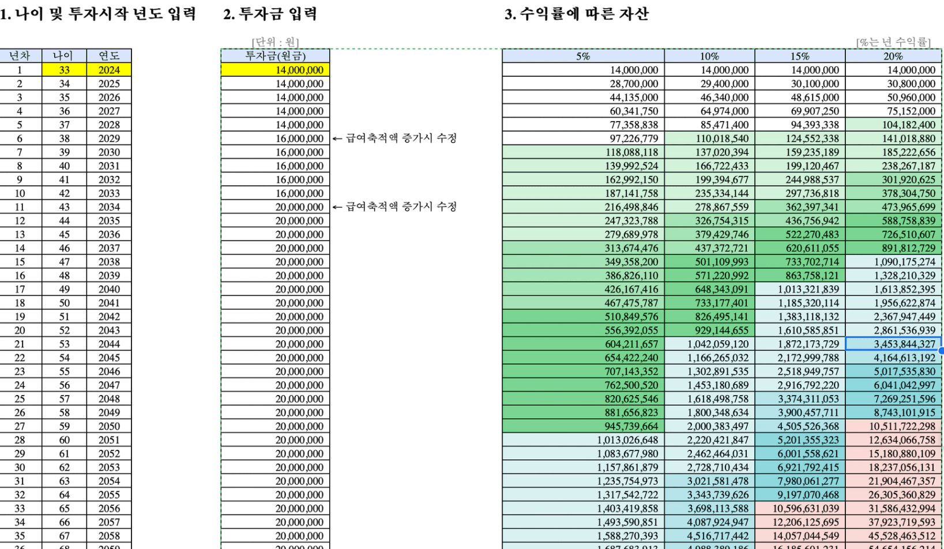The width and height of the screenshot is (944, 549).
Task: Click 나이 cell 40 in the 2031 row
Action: [x=64, y=166]
